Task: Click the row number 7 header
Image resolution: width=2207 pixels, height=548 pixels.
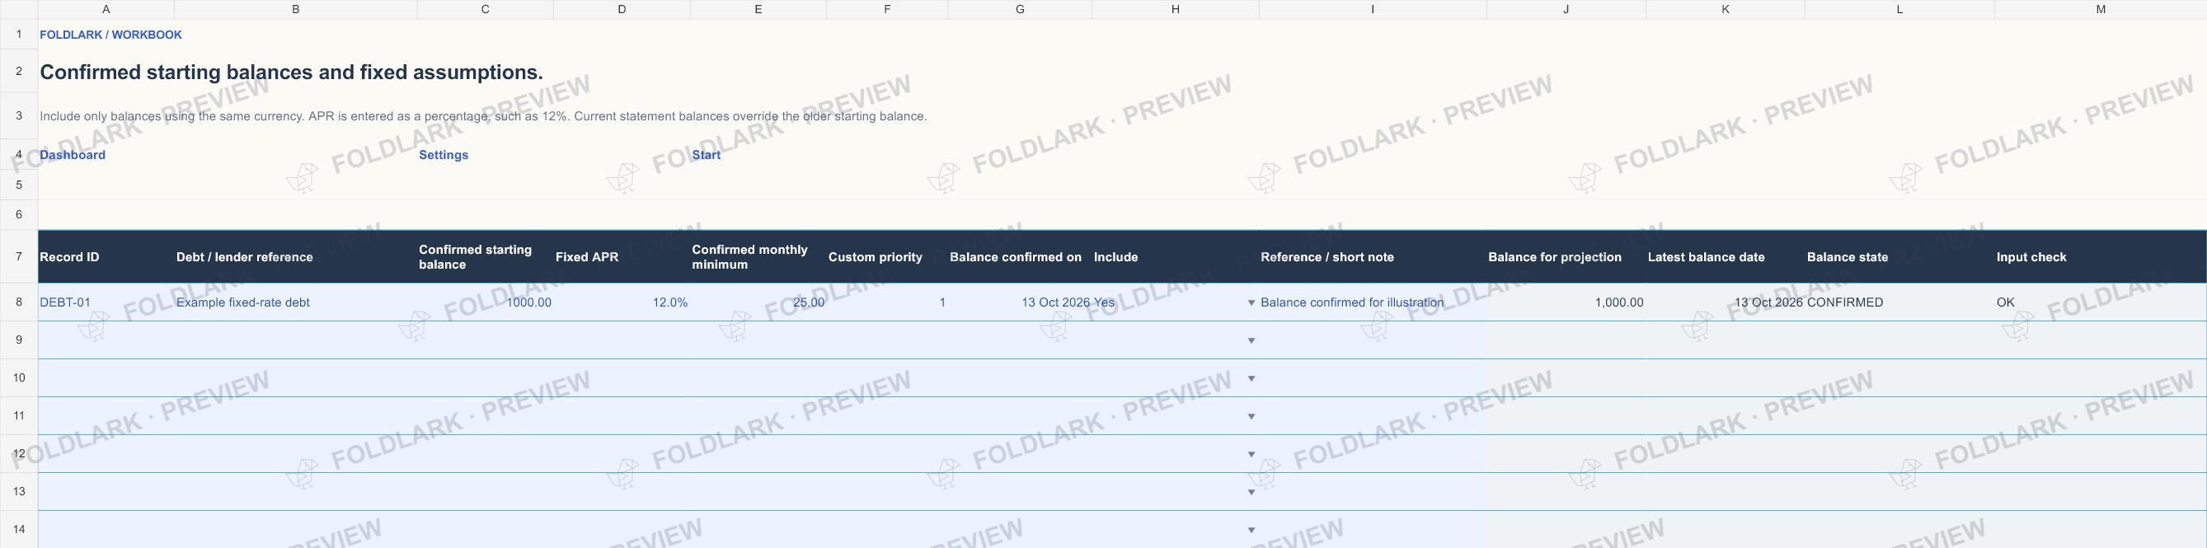Action: point(19,257)
